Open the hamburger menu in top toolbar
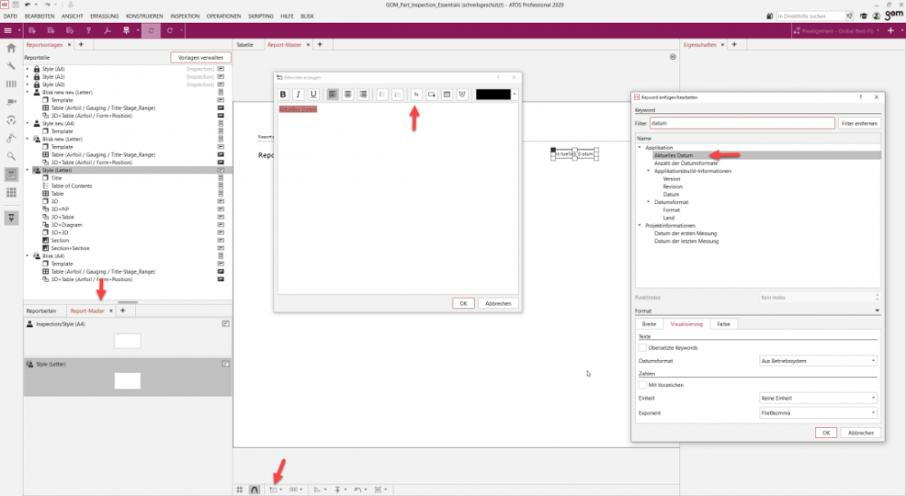906x496 pixels. tap(7, 31)
